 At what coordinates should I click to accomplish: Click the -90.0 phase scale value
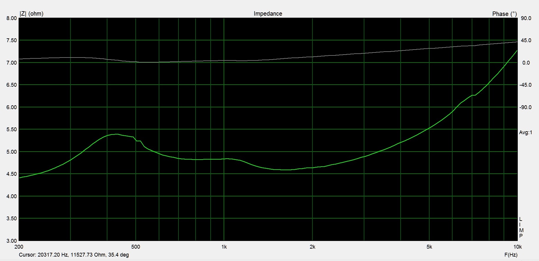525,107
